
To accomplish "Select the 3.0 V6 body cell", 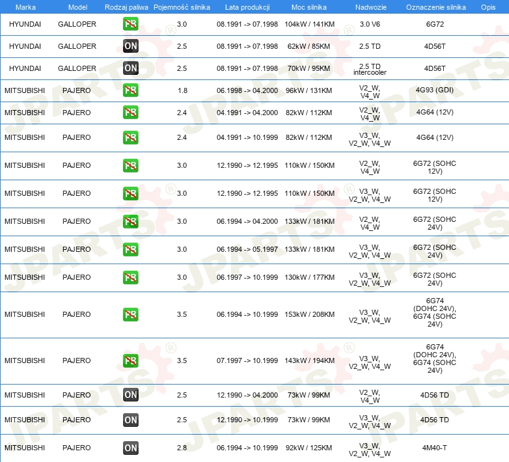I will (370, 24).
